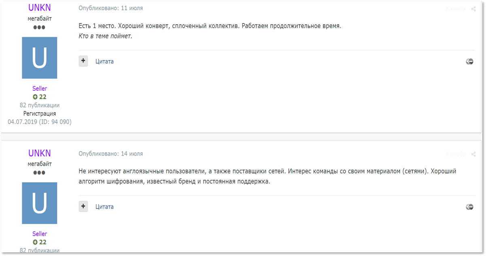Click "Цитата" to quote the 14 июля post

(104, 207)
